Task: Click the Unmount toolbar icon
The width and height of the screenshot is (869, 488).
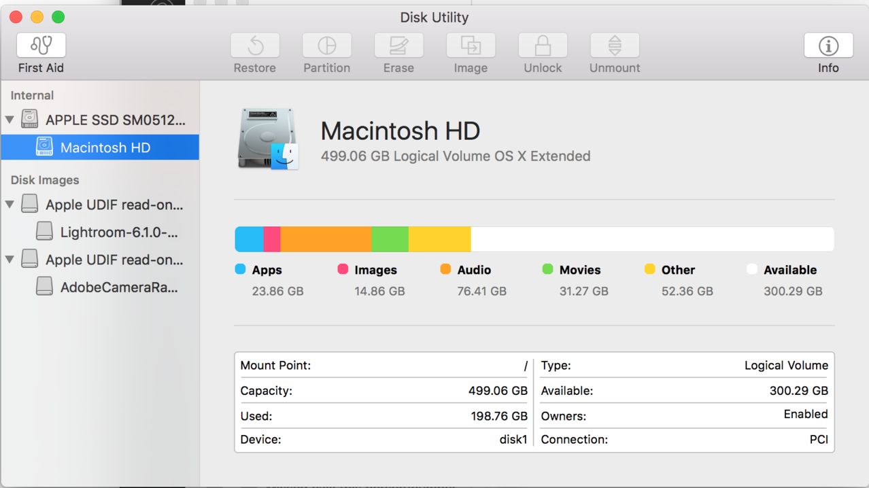Action: [x=615, y=46]
